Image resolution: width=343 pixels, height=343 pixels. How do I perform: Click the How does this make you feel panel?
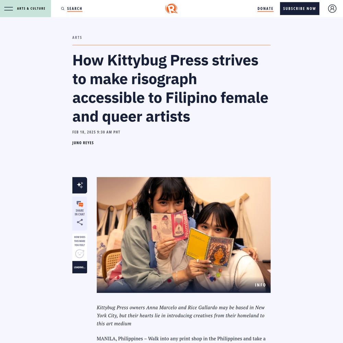pyautogui.click(x=80, y=247)
